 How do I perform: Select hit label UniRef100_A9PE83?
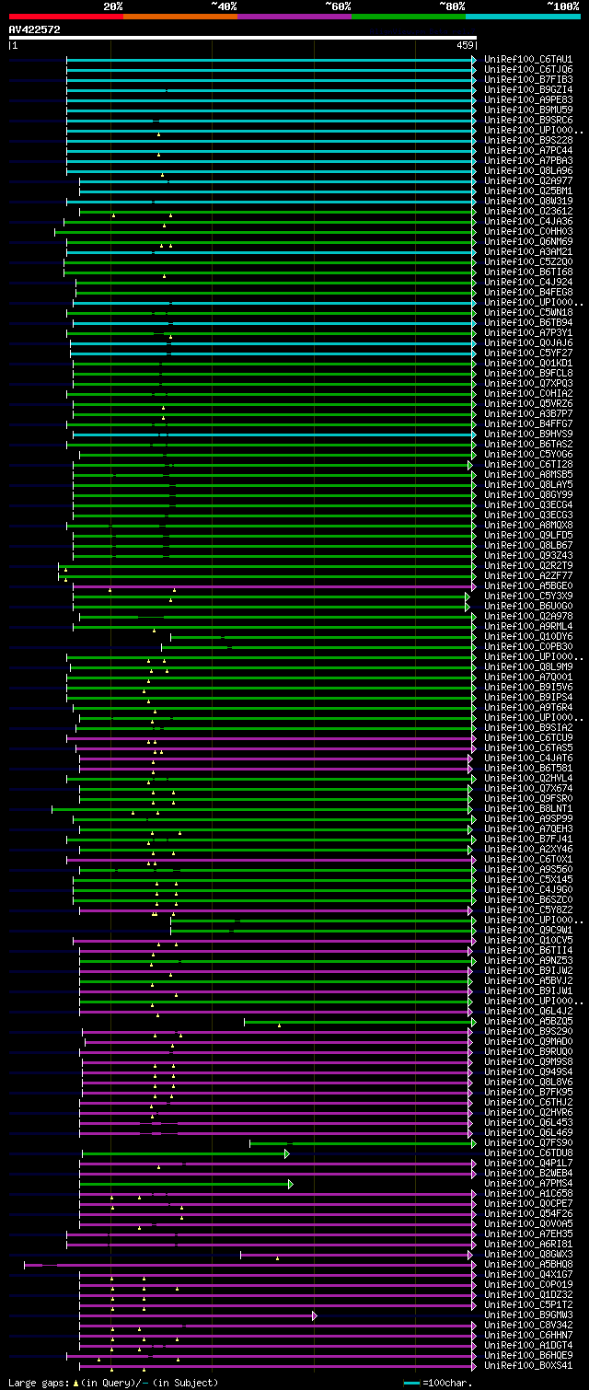[x=528, y=99]
